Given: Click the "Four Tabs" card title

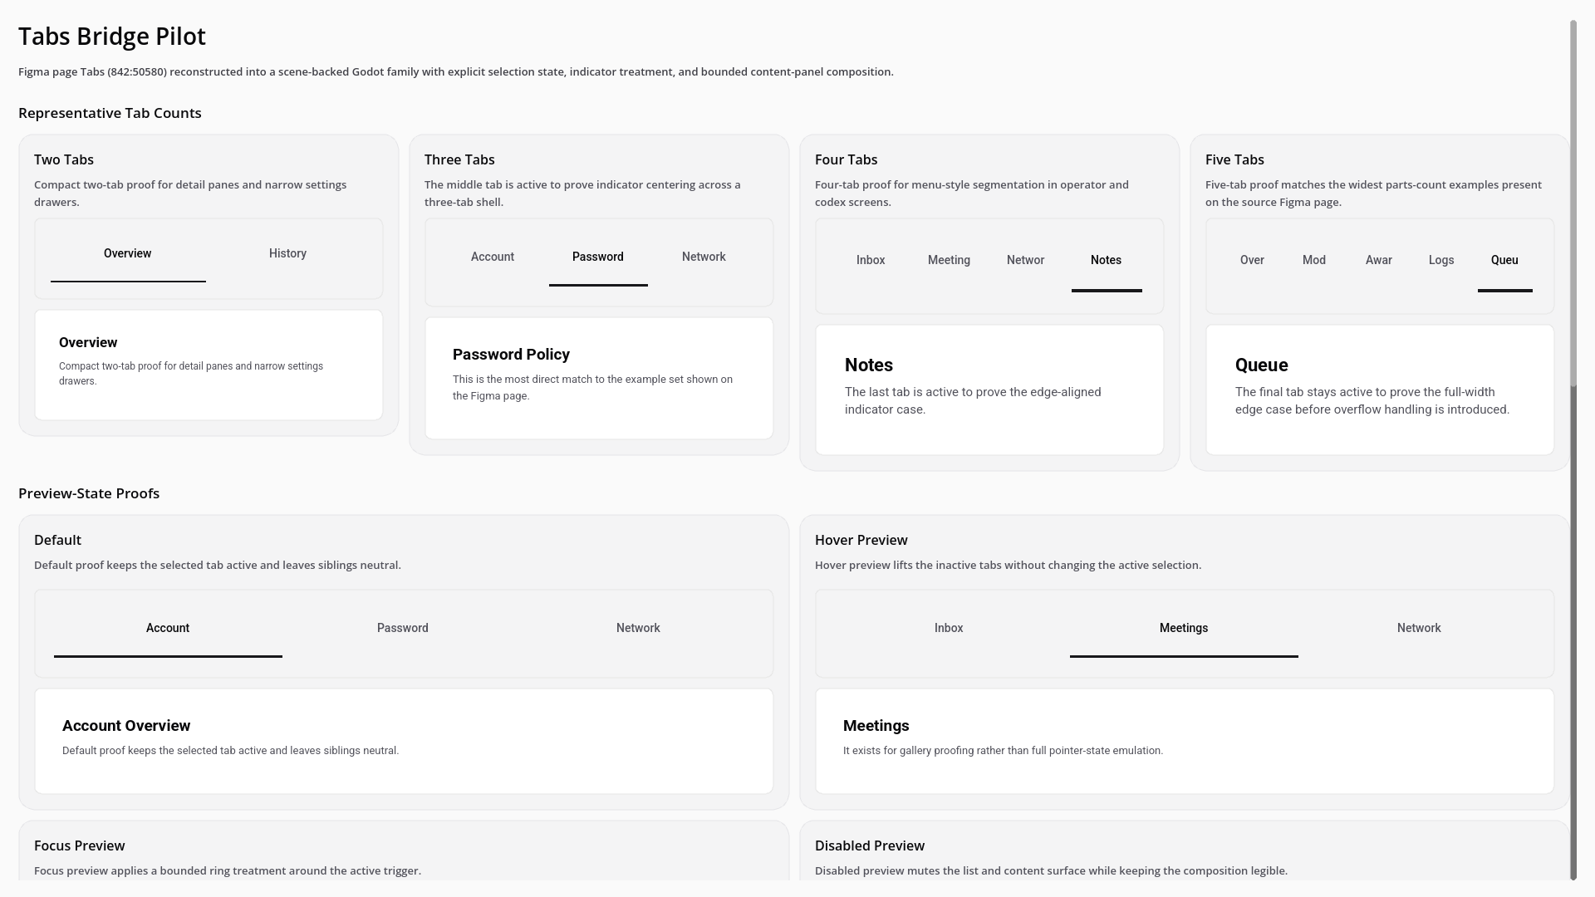Looking at the screenshot, I should [x=846, y=159].
